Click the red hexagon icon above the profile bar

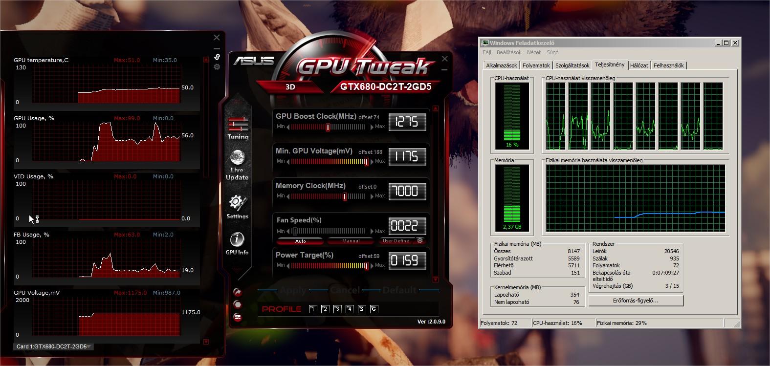pos(238,304)
